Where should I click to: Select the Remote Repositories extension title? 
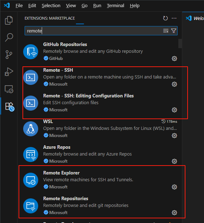coord(66,198)
